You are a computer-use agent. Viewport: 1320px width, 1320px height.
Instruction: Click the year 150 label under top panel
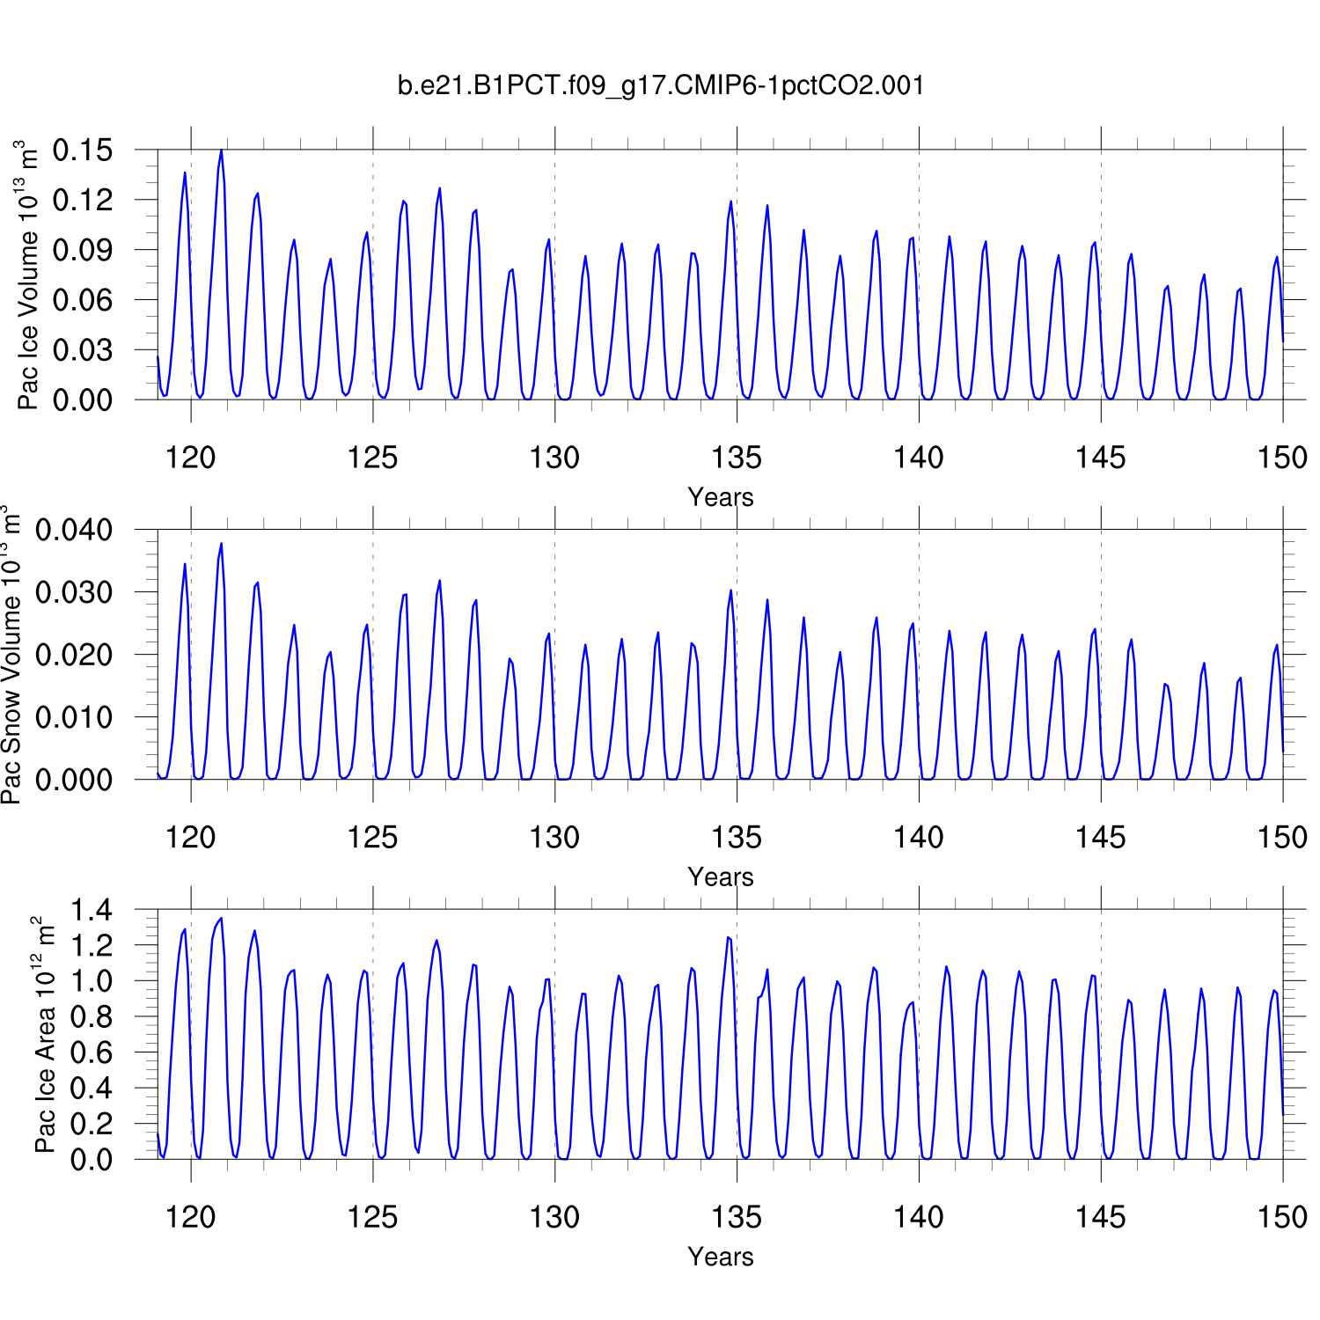1282,458
